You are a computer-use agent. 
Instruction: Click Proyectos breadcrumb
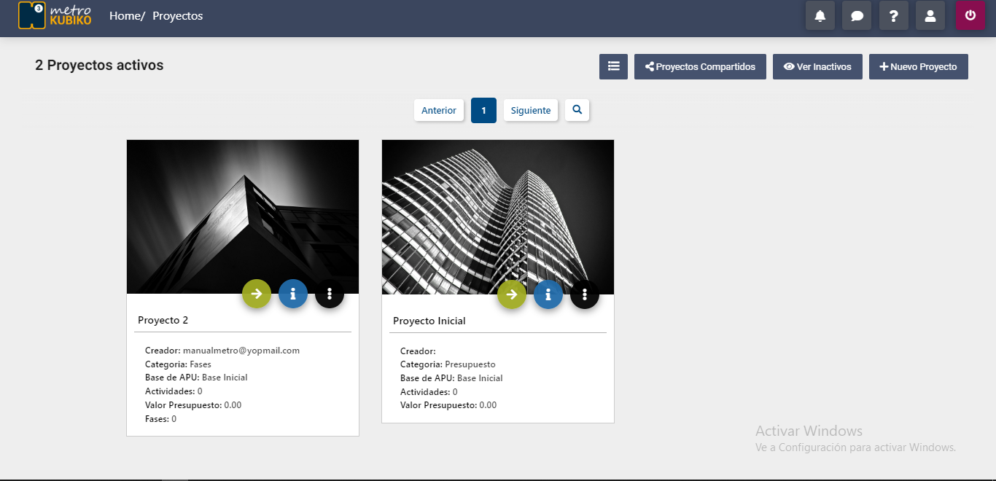[178, 15]
